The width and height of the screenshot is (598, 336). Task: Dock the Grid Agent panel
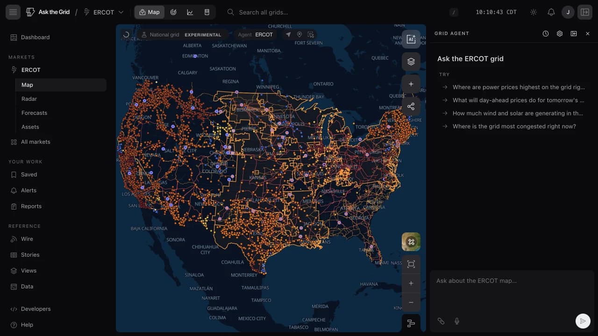(x=574, y=34)
